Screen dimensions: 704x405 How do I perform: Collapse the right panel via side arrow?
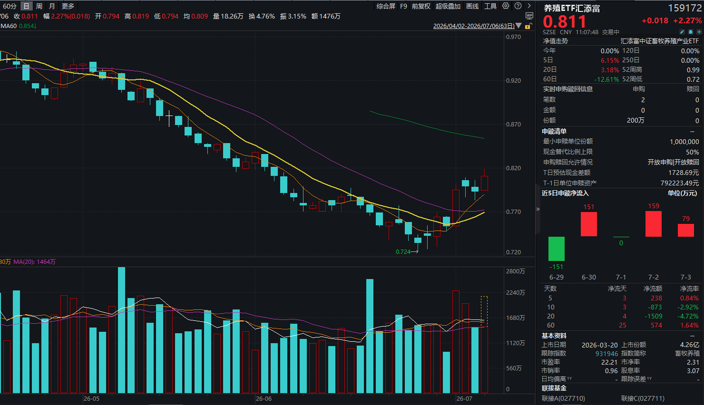[x=538, y=209]
